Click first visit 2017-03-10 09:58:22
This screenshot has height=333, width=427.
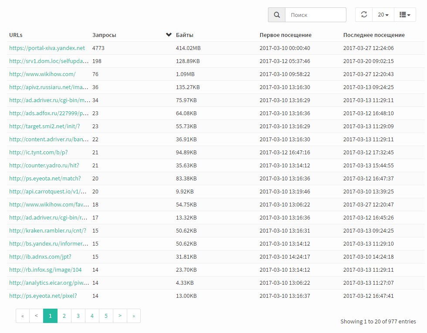(285, 74)
